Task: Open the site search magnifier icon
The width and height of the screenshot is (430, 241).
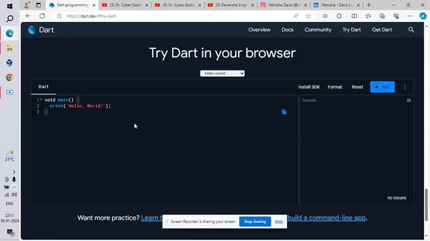Action: (411, 29)
